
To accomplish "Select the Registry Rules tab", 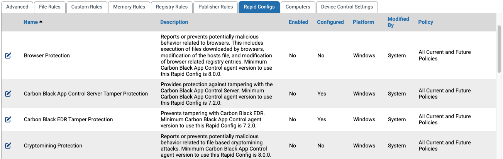I will (x=172, y=7).
